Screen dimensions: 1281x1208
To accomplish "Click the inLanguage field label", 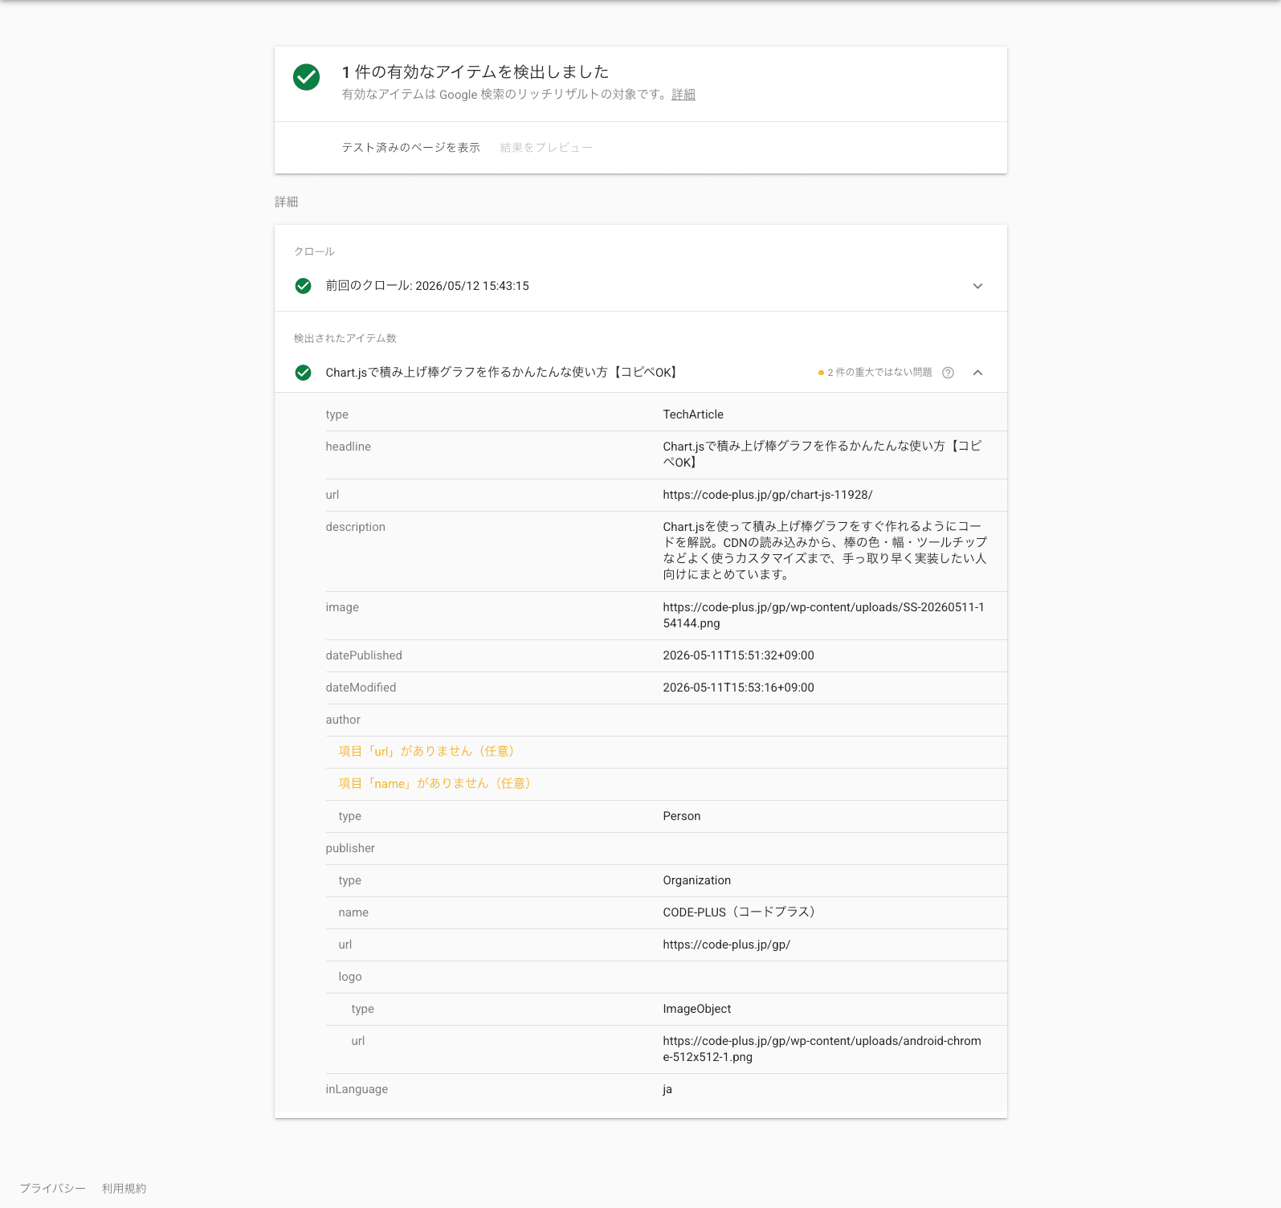I will point(357,1089).
